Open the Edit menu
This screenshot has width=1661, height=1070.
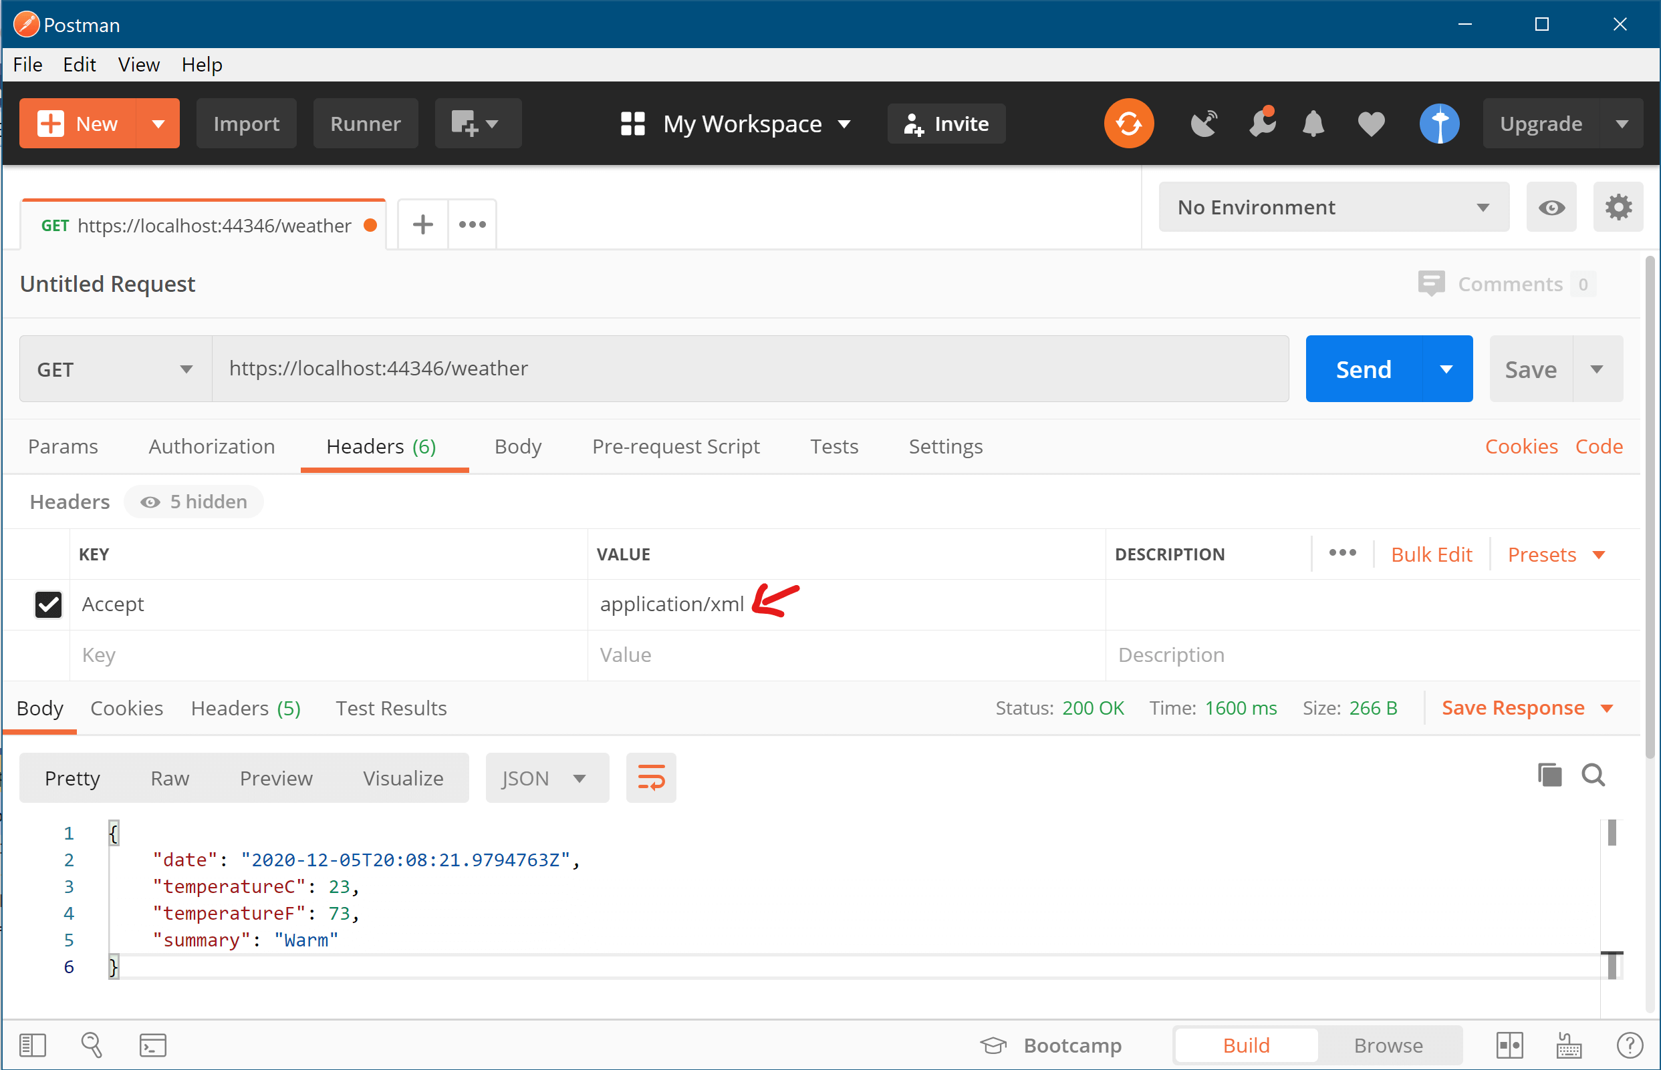point(80,65)
